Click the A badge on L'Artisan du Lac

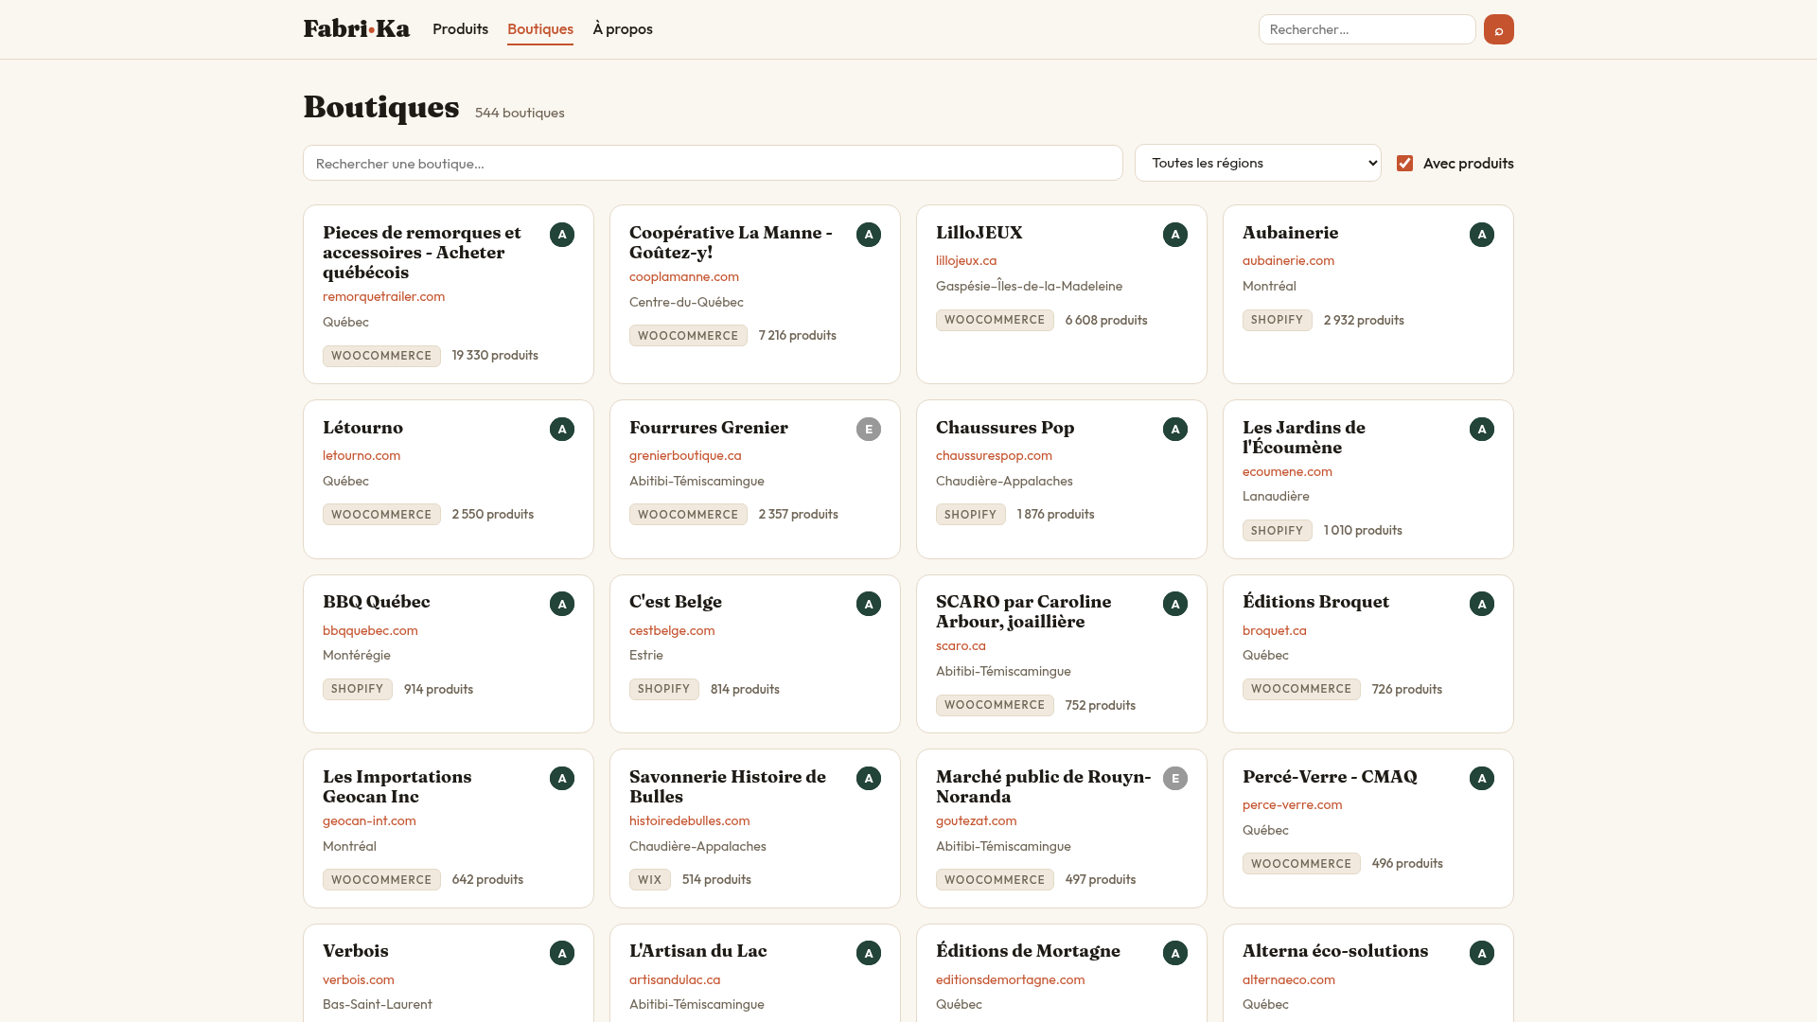869,953
